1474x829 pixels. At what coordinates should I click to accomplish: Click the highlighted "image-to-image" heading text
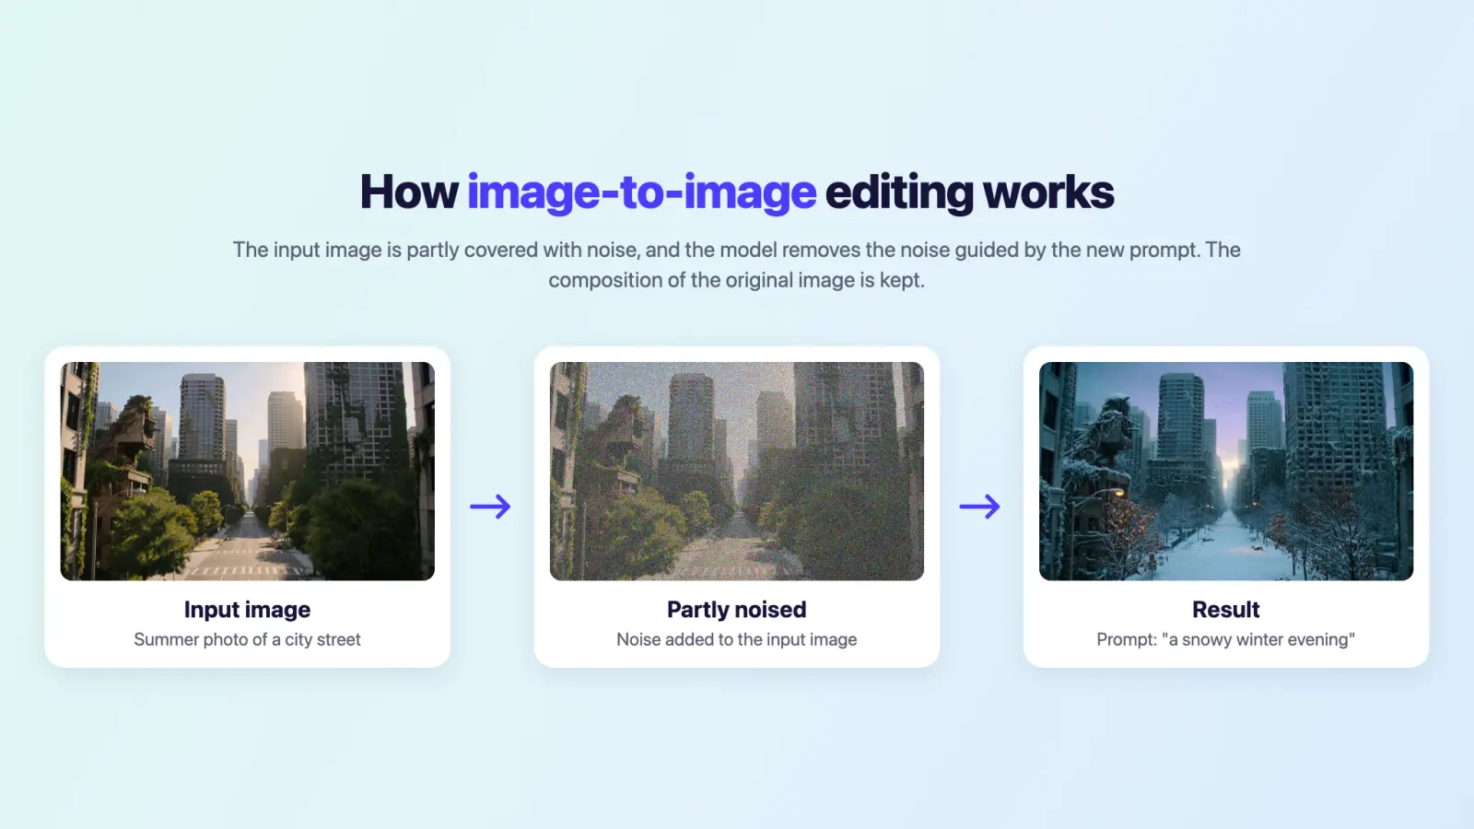(x=641, y=193)
